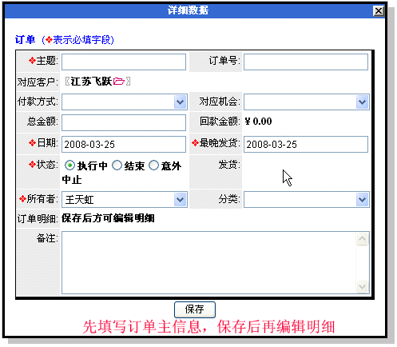
Task: Open the 对应机会 dropdown arrow
Action: point(362,102)
